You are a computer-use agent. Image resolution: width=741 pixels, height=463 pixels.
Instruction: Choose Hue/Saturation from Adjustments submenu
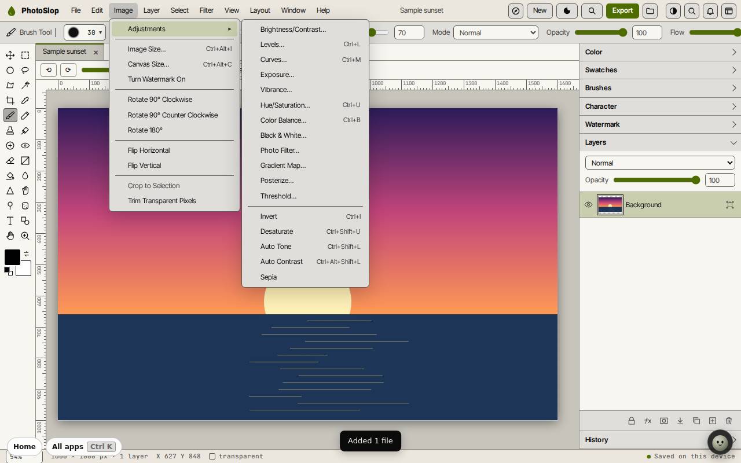click(x=305, y=105)
